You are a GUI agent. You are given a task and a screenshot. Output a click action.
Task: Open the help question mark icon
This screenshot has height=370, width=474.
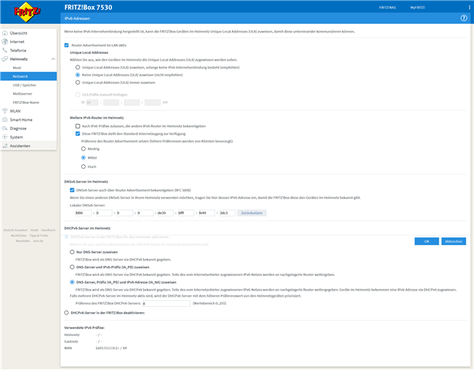(x=463, y=18)
